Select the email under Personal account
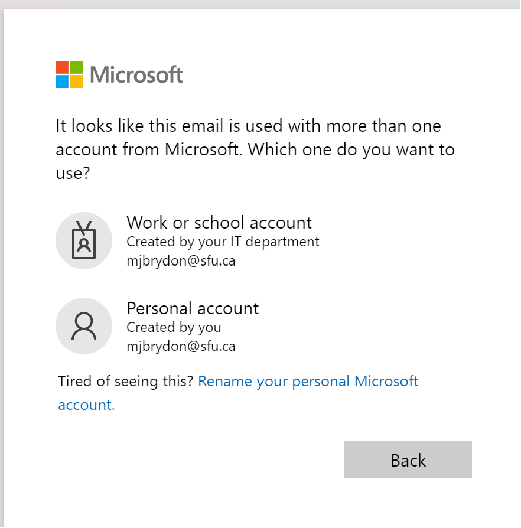The width and height of the screenshot is (521, 528). pos(181,346)
